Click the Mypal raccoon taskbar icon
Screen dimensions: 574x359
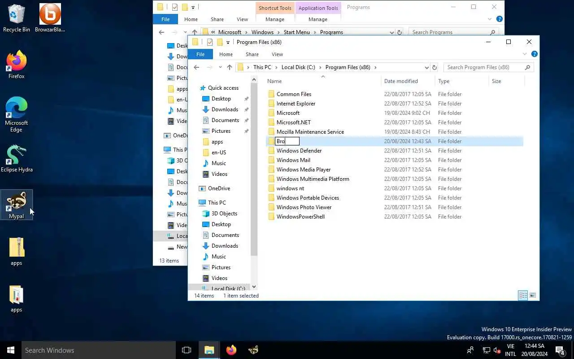coord(253,350)
